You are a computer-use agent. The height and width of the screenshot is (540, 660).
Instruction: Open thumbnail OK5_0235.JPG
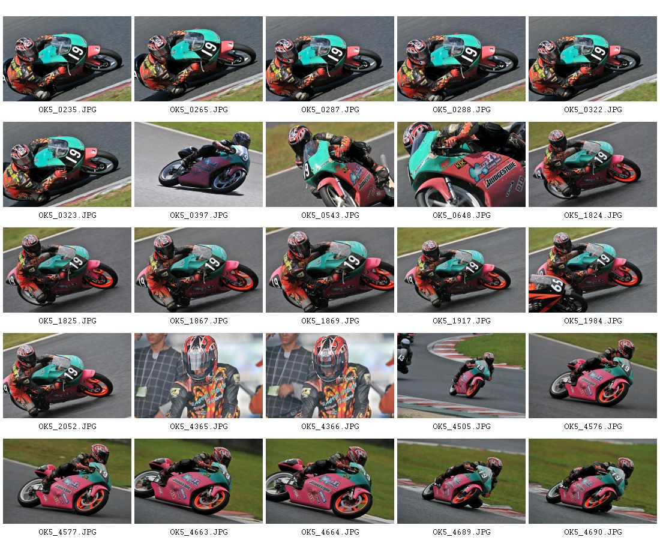pos(67,59)
